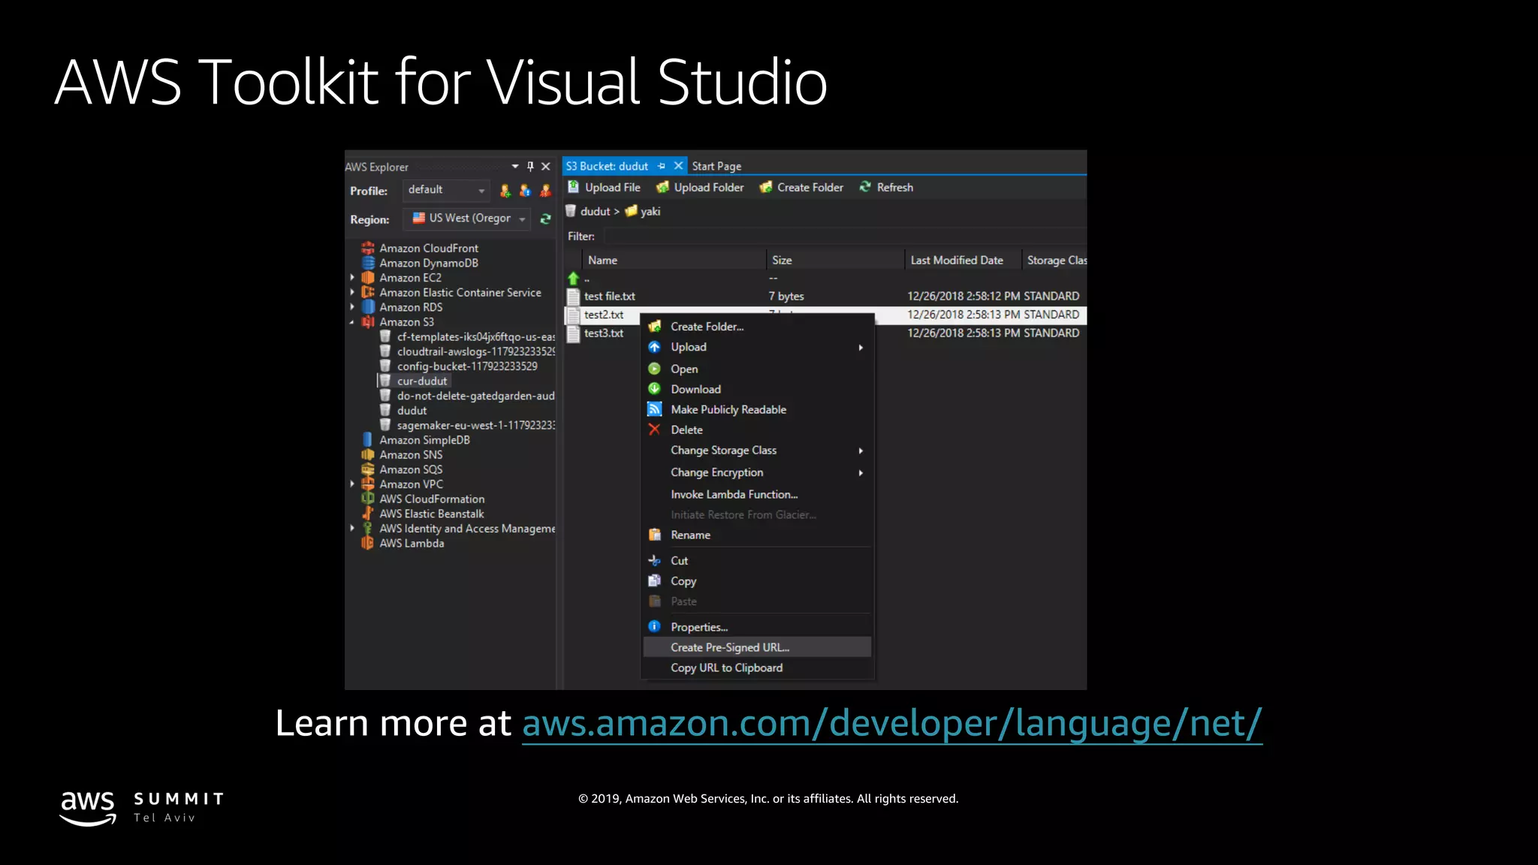1538x865 pixels.
Task: Choose Cut from the context menu
Action: tap(758, 561)
